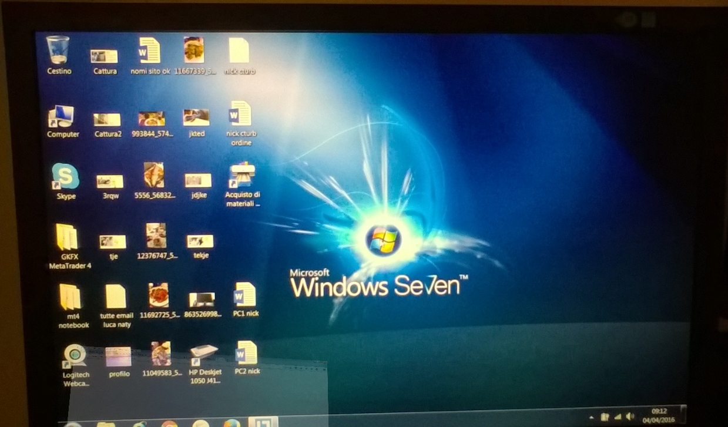Open 'Acquisto di materiali' printer shortcut
728x427 pixels.
tap(242, 175)
